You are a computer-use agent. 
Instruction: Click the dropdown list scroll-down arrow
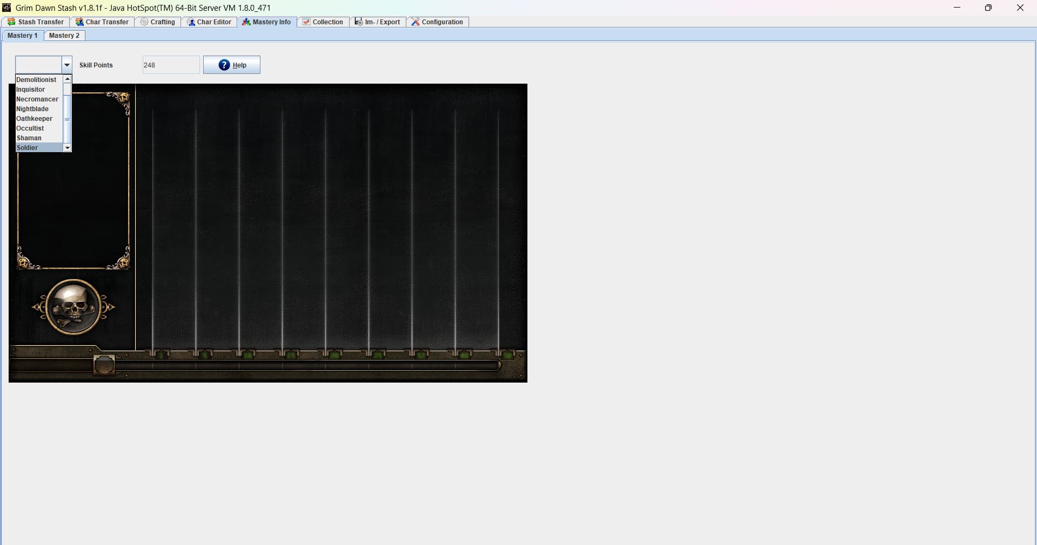pos(68,148)
